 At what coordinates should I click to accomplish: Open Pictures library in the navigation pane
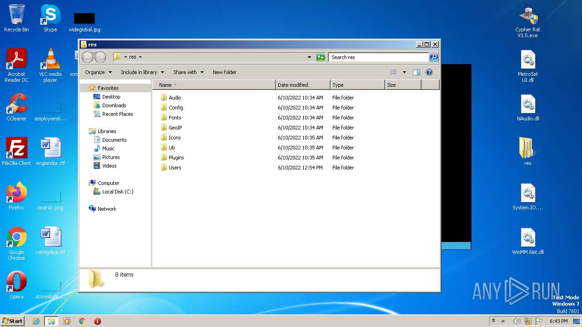click(111, 157)
